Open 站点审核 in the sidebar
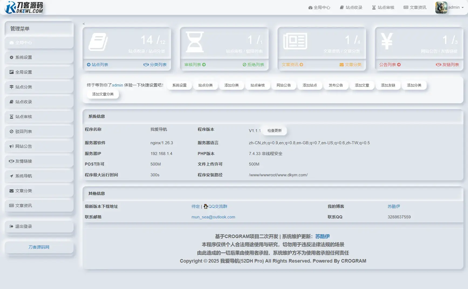Image resolution: width=468 pixels, height=289 pixels. click(x=39, y=117)
